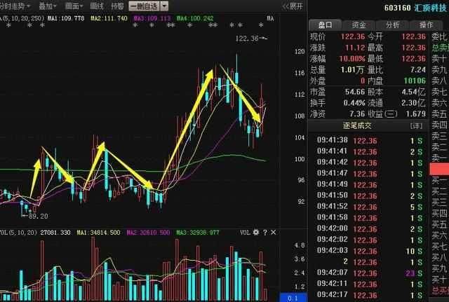Open the VOL indicator settings gear
This screenshot has height=302, width=449.
pyautogui.click(x=256, y=232)
